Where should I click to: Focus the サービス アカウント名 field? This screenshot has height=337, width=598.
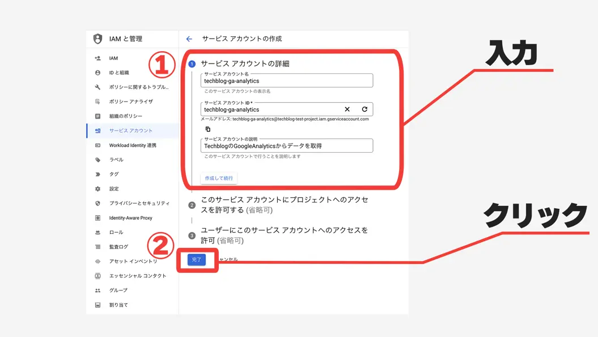click(x=287, y=81)
